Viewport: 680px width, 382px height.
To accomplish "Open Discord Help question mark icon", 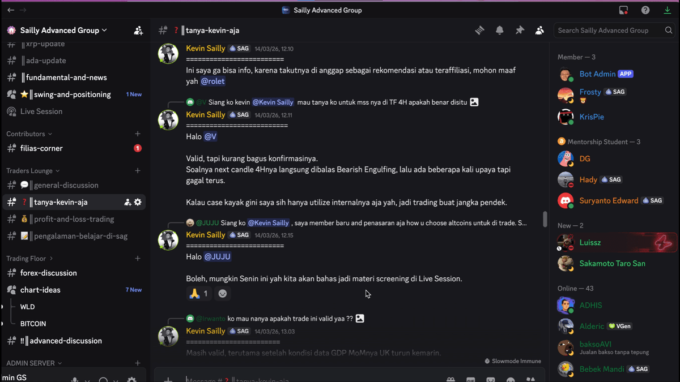I will tap(645, 10).
